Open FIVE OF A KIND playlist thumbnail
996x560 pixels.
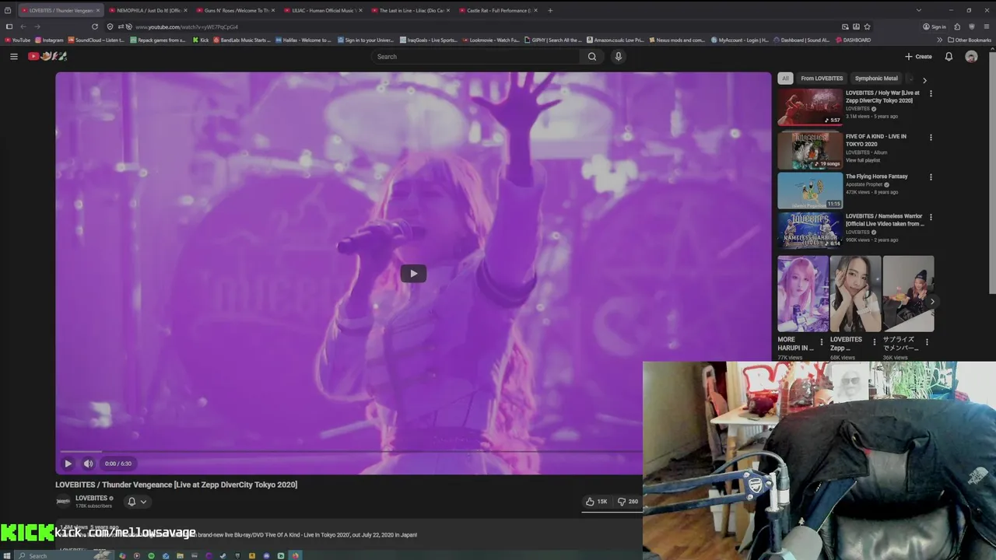click(810, 151)
